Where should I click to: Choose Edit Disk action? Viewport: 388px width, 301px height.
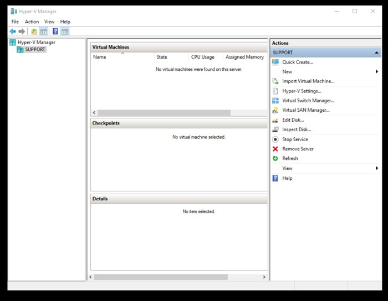293,120
